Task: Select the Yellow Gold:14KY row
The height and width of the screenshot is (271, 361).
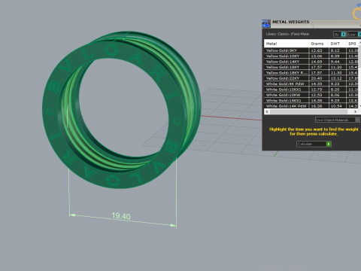Action: pyautogui.click(x=311, y=62)
